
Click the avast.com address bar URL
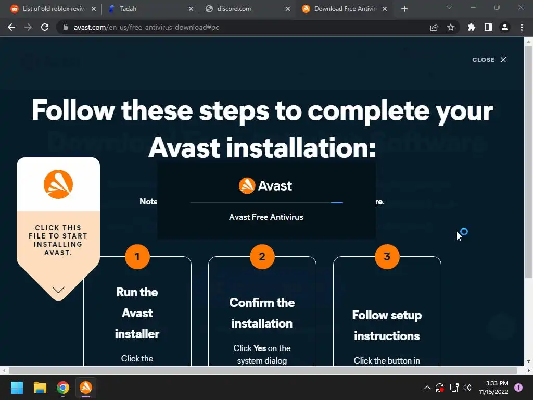coord(146,27)
